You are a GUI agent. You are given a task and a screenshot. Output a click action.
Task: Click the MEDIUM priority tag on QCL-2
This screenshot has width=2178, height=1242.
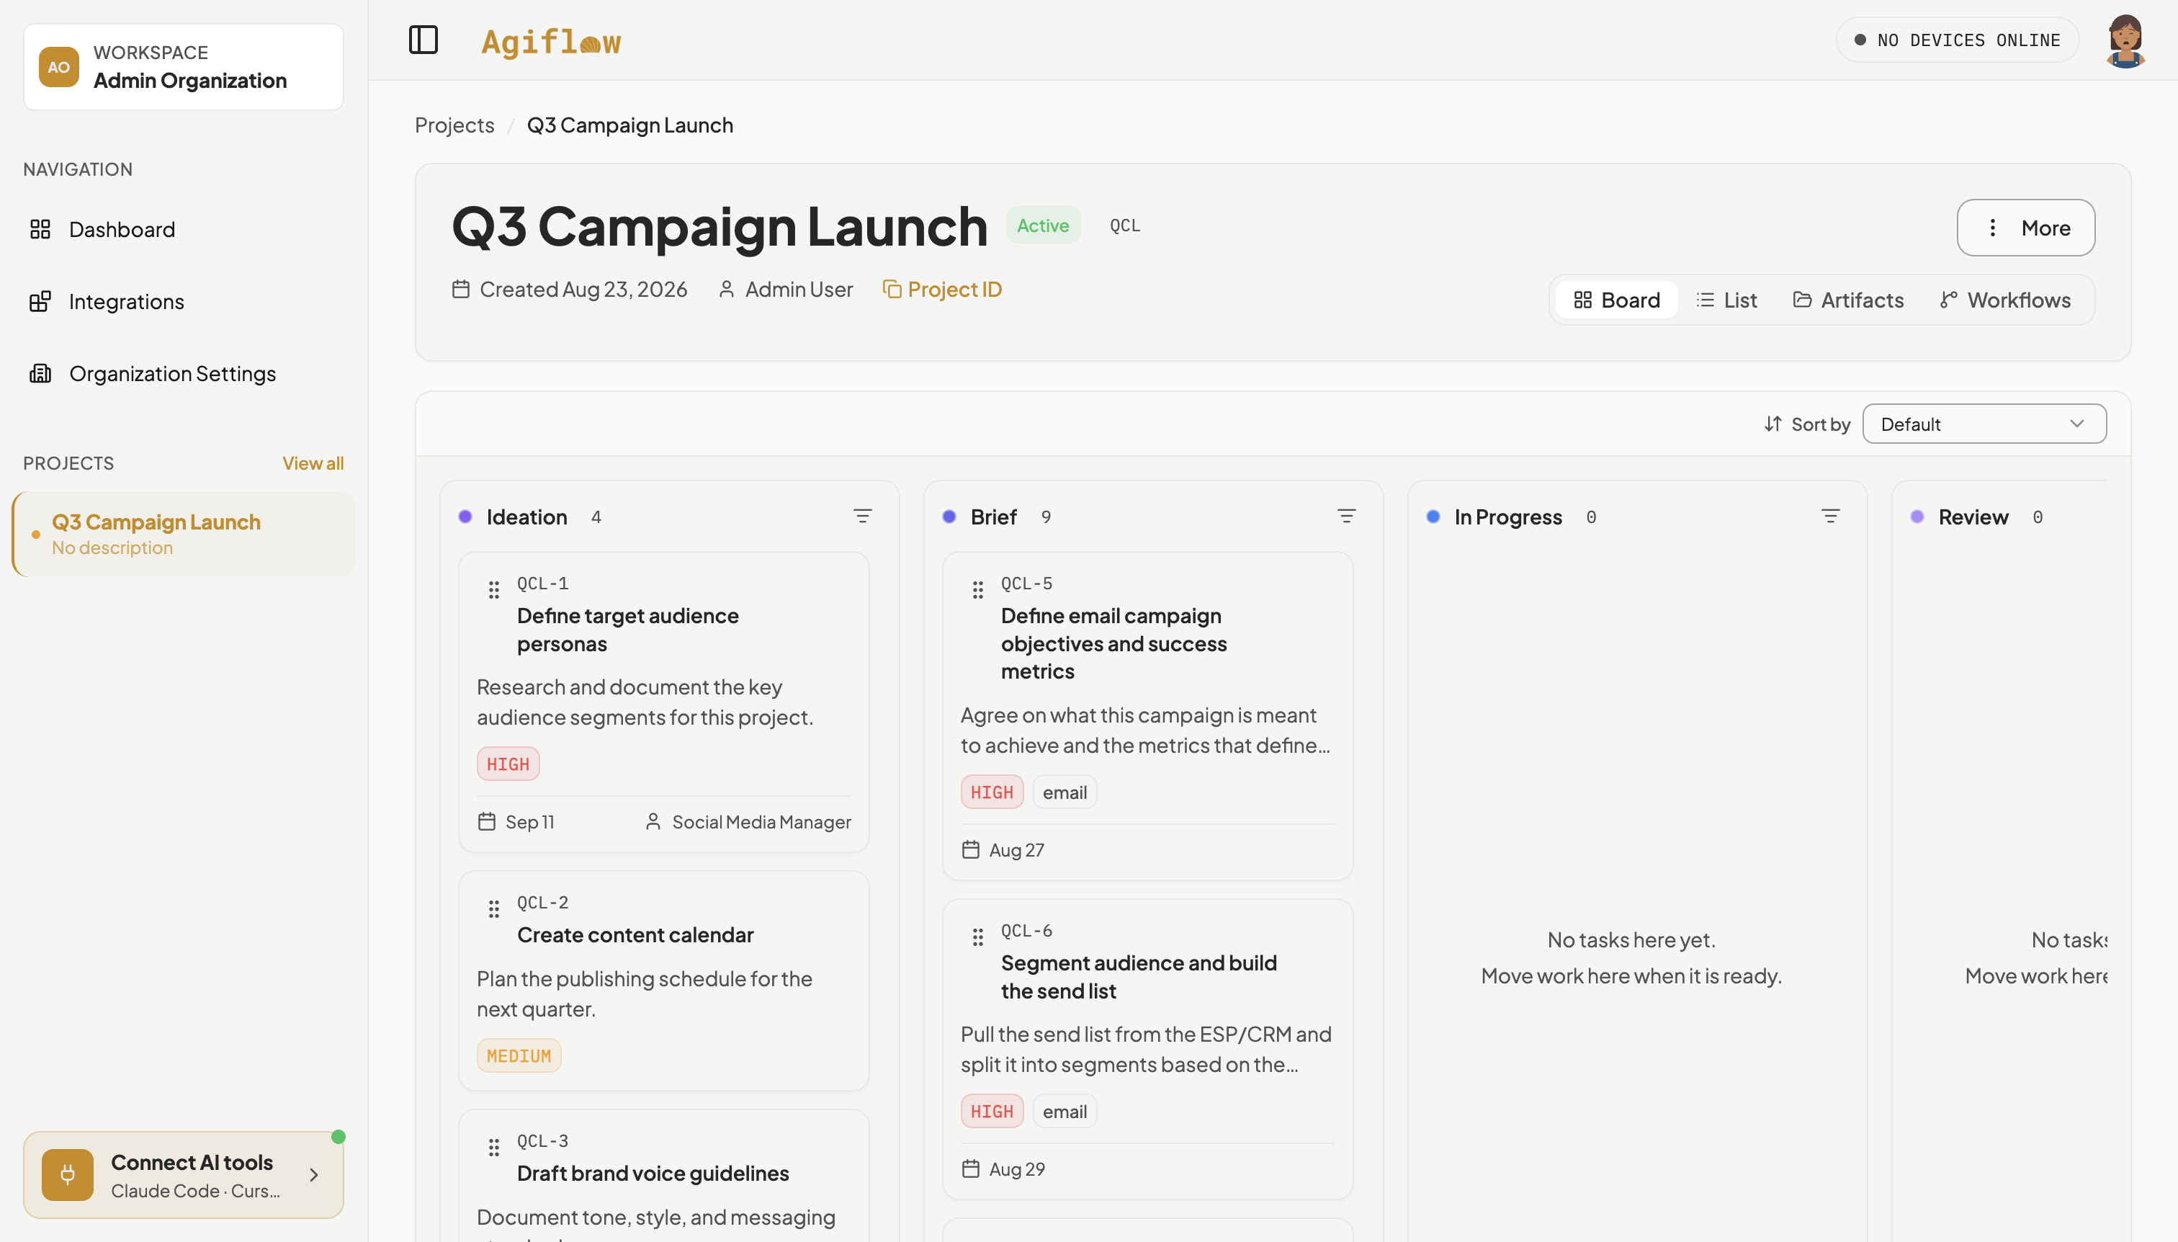coord(519,1056)
